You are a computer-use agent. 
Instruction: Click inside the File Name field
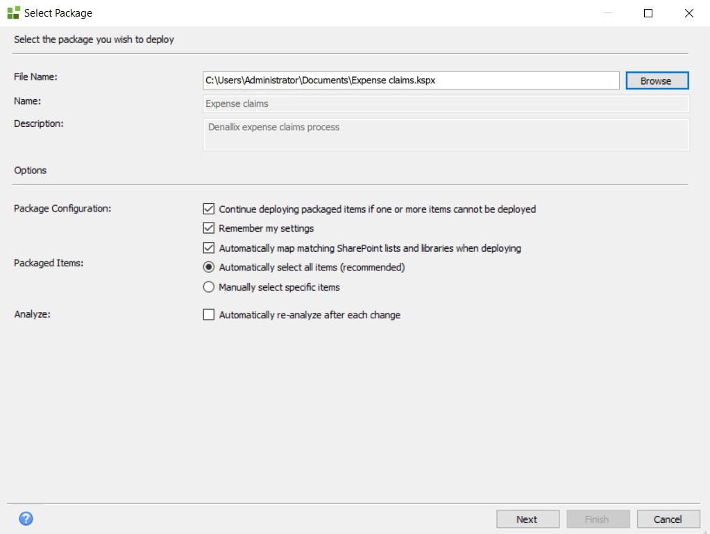(411, 80)
